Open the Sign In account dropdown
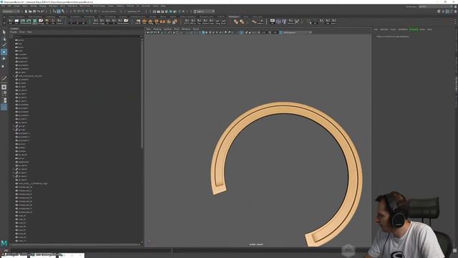This screenshot has height=258, width=458. click(205, 11)
